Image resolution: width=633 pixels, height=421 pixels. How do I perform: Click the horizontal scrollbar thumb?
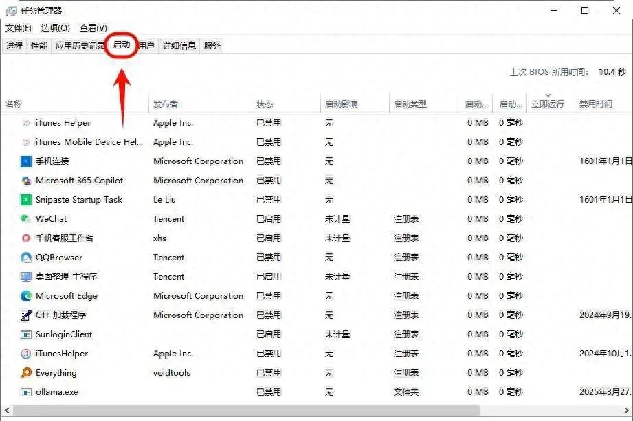246,411
